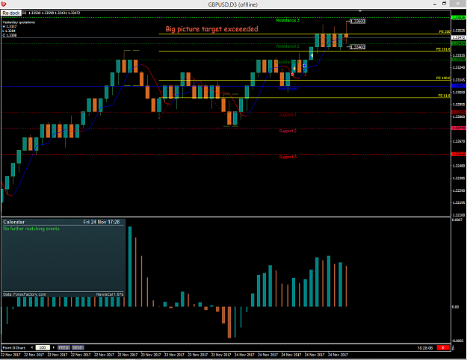
Task: Click the red diamond signal marker on chart
Action: click(292, 74)
